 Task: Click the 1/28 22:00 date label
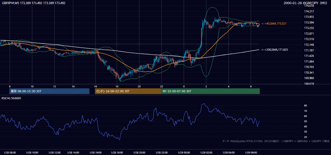pyautogui.click(x=162, y=153)
